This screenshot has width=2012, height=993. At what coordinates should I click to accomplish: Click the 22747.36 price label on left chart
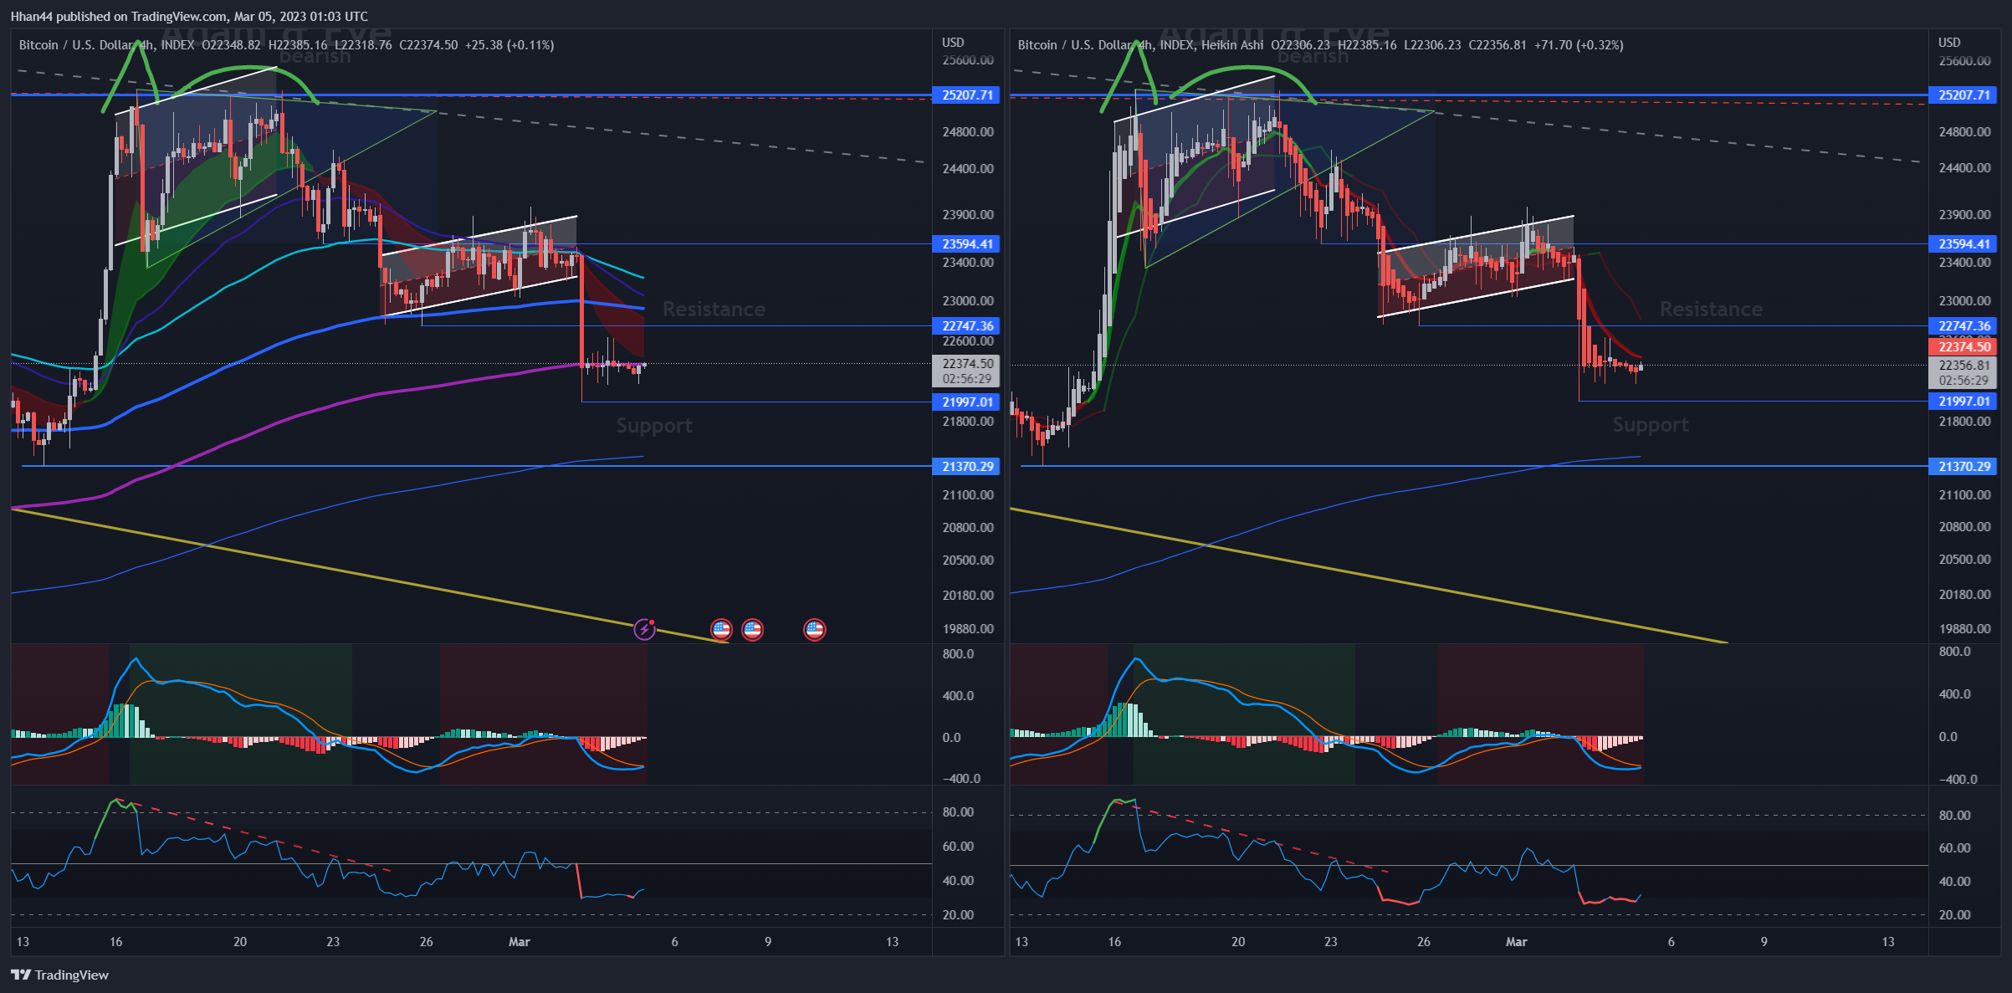tap(968, 326)
